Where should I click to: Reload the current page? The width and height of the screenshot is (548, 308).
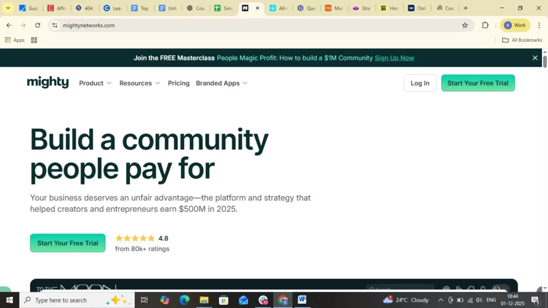coord(37,25)
